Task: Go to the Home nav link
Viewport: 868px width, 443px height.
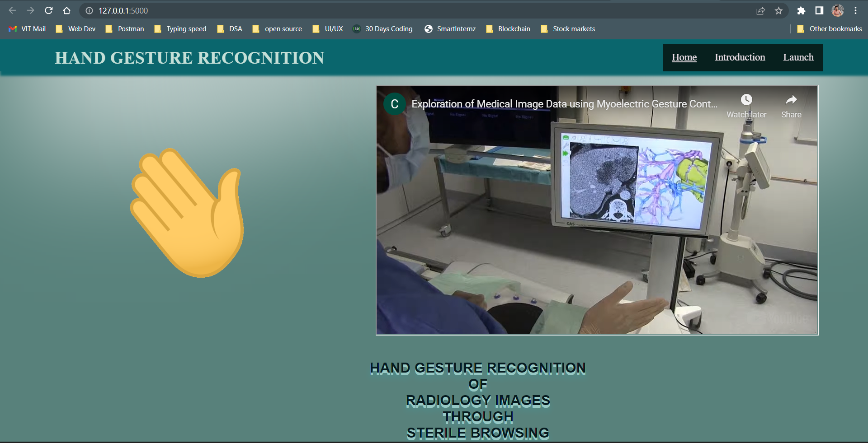Action: pos(684,57)
